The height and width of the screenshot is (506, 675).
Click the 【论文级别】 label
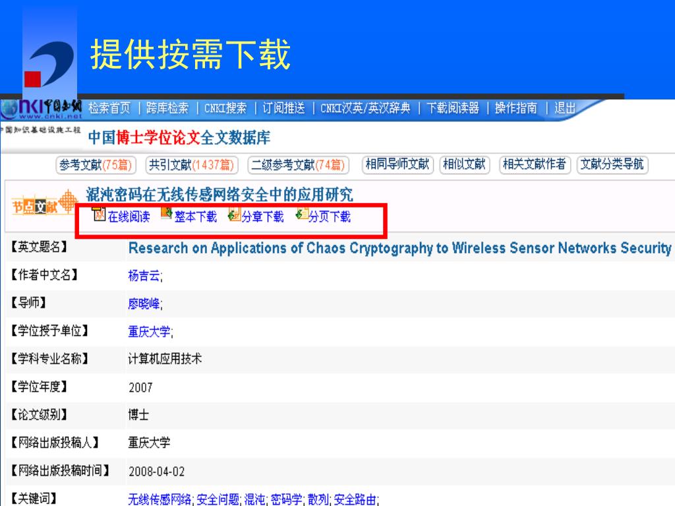coord(40,414)
